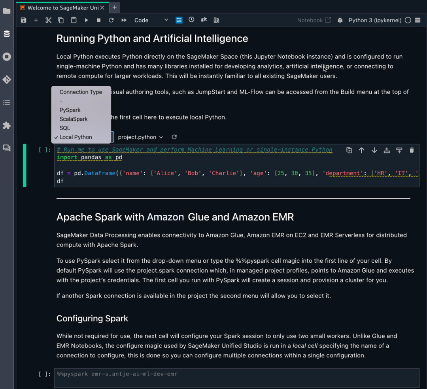This screenshot has height=389, width=427.
Task: Click the Apache Spark with Amazon Glue heading
Action: click(175, 217)
